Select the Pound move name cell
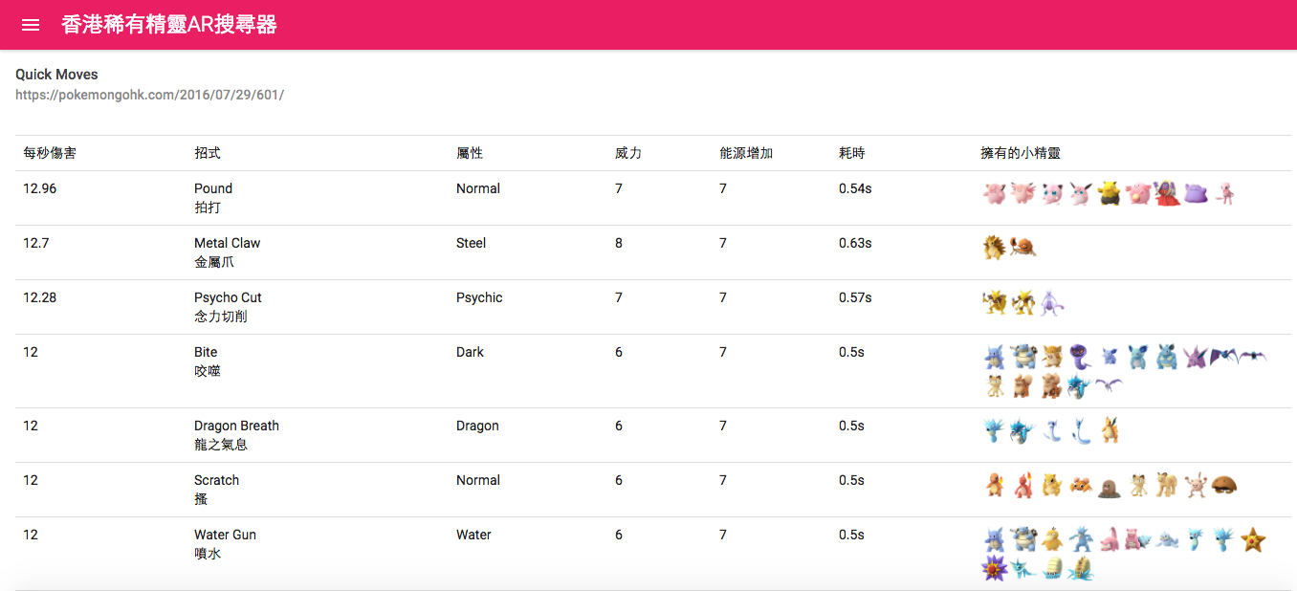Image resolution: width=1297 pixels, height=591 pixels. [213, 198]
